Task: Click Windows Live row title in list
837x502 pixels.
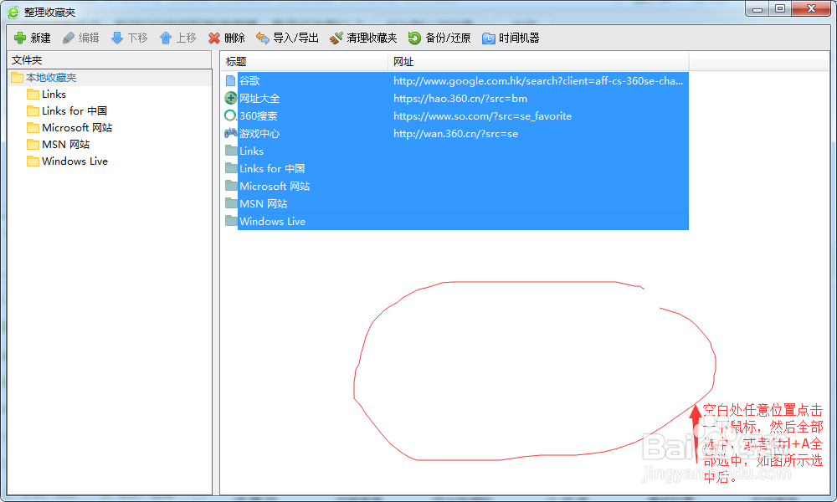Action: [x=272, y=222]
